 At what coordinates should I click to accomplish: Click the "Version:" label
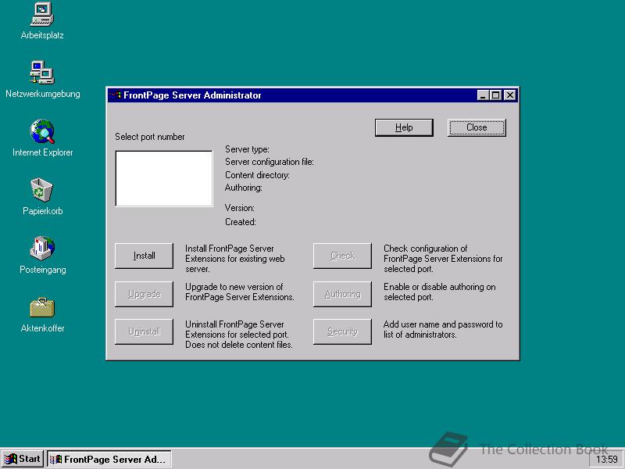pyautogui.click(x=240, y=208)
